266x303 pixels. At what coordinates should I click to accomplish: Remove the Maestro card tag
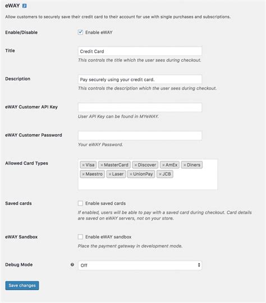point(83,174)
